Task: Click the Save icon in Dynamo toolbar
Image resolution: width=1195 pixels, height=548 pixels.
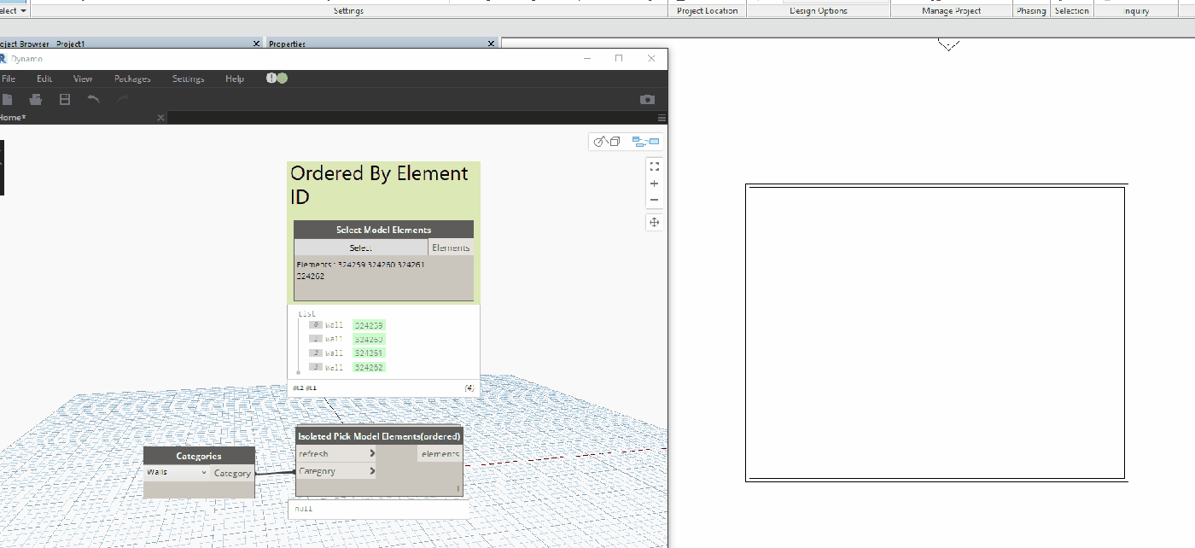Action: point(64,99)
